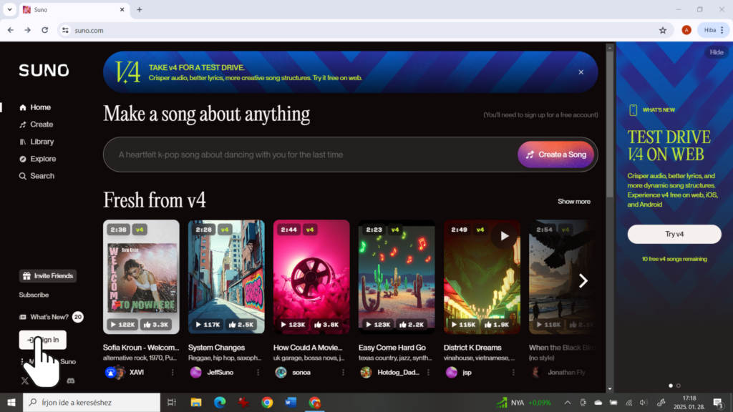Show next songs with carousel right arrow
733x412 pixels.
[583, 280]
